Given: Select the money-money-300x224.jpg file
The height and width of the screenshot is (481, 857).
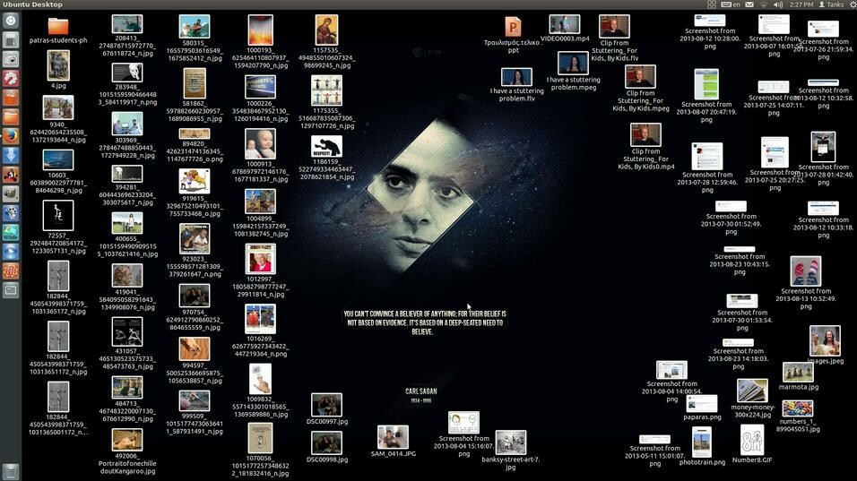Looking at the screenshot, I should pos(752,399).
